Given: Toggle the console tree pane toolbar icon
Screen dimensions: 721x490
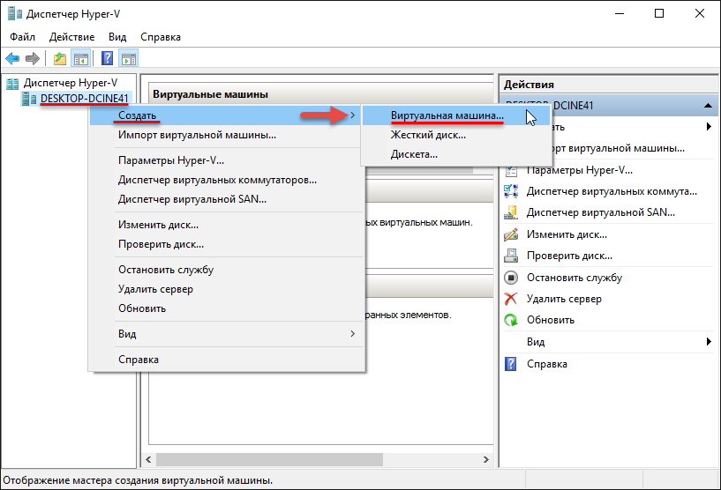Looking at the screenshot, I should tap(81, 59).
